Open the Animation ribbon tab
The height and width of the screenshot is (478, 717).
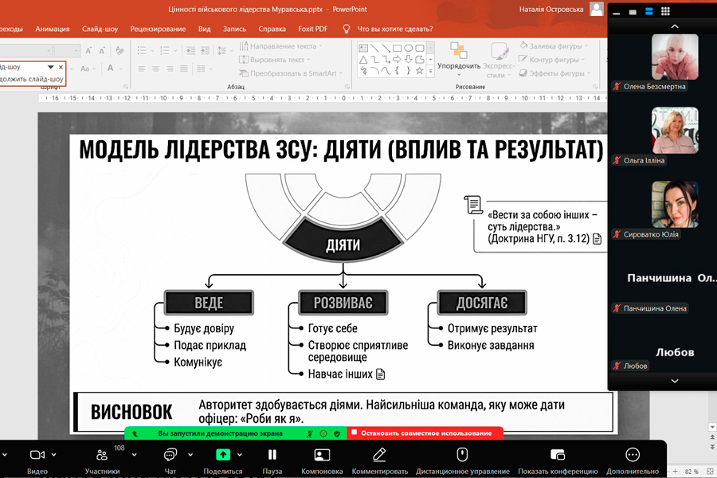click(53, 29)
